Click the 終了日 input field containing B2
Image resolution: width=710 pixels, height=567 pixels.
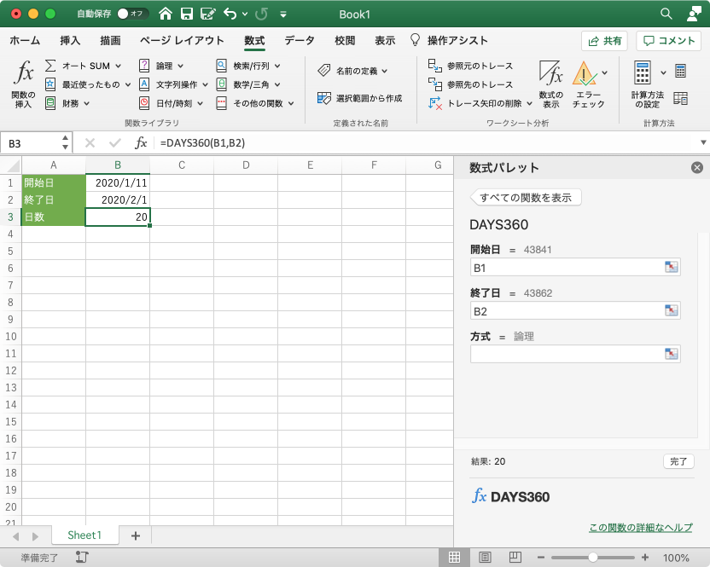pyautogui.click(x=575, y=311)
